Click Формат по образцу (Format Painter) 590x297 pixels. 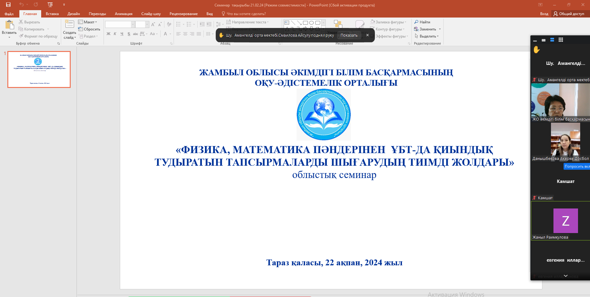point(38,36)
